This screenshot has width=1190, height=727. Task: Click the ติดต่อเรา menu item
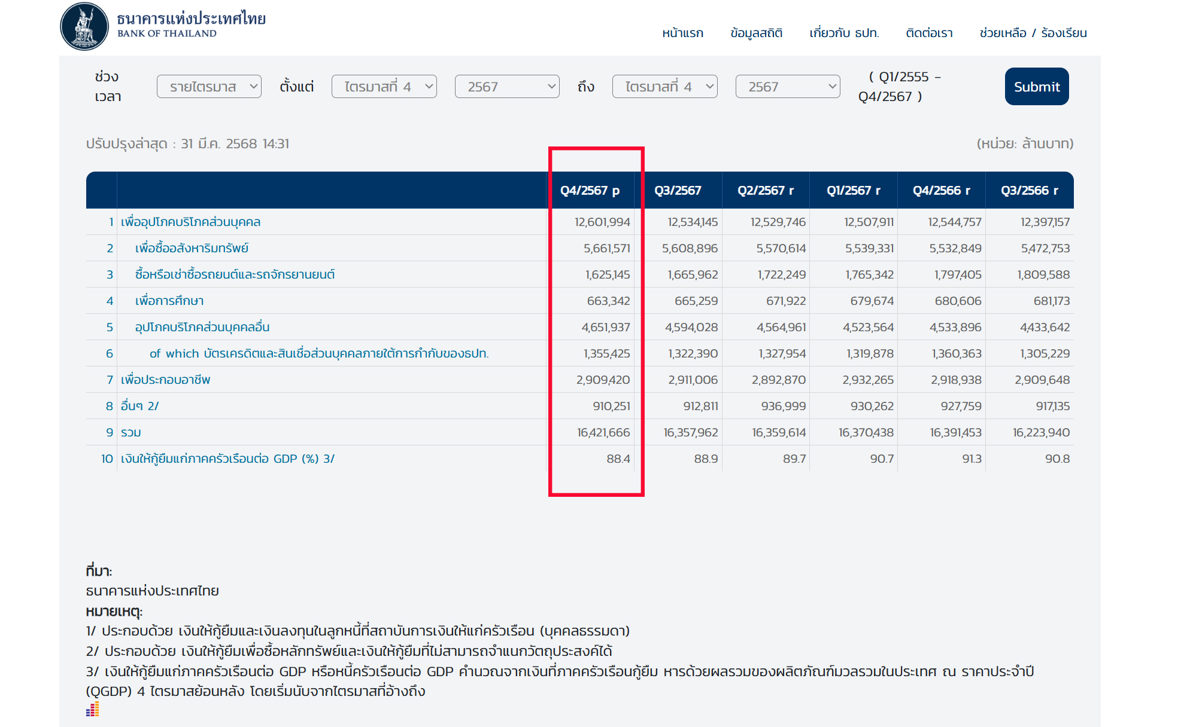click(929, 33)
